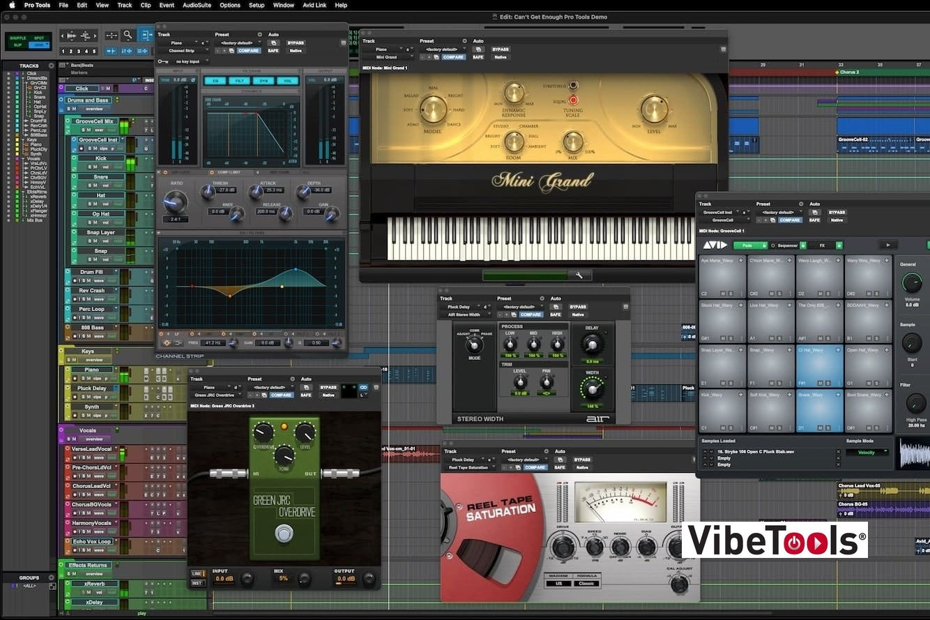Image resolution: width=930 pixels, height=620 pixels.
Task: Turn the Stereo Width MODE knob
Action: [x=474, y=345]
